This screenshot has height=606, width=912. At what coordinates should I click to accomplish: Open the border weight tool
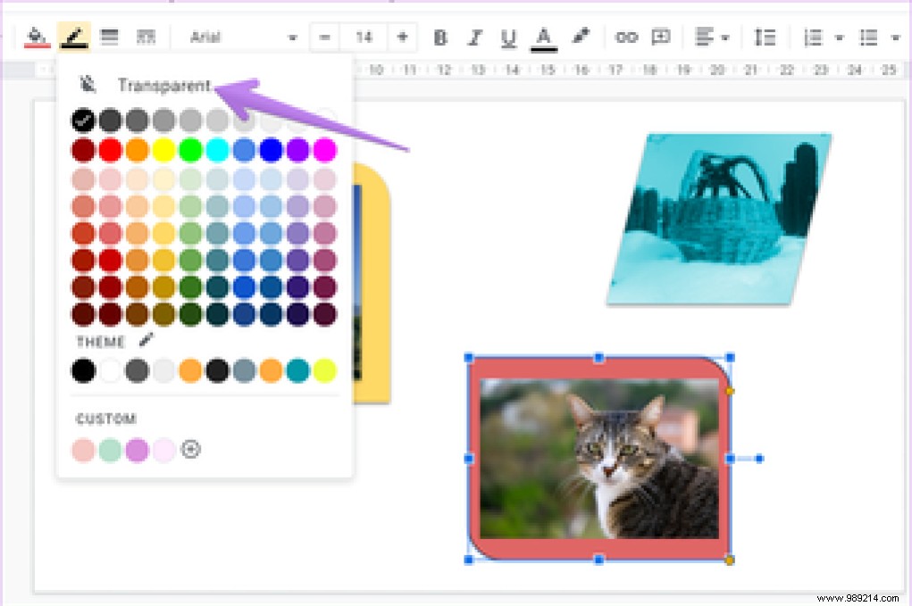(x=109, y=37)
